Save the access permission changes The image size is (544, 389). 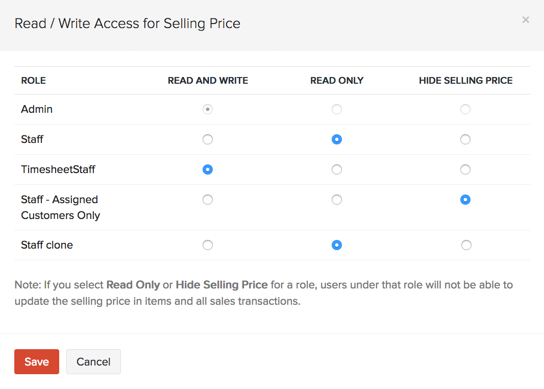[x=37, y=361]
